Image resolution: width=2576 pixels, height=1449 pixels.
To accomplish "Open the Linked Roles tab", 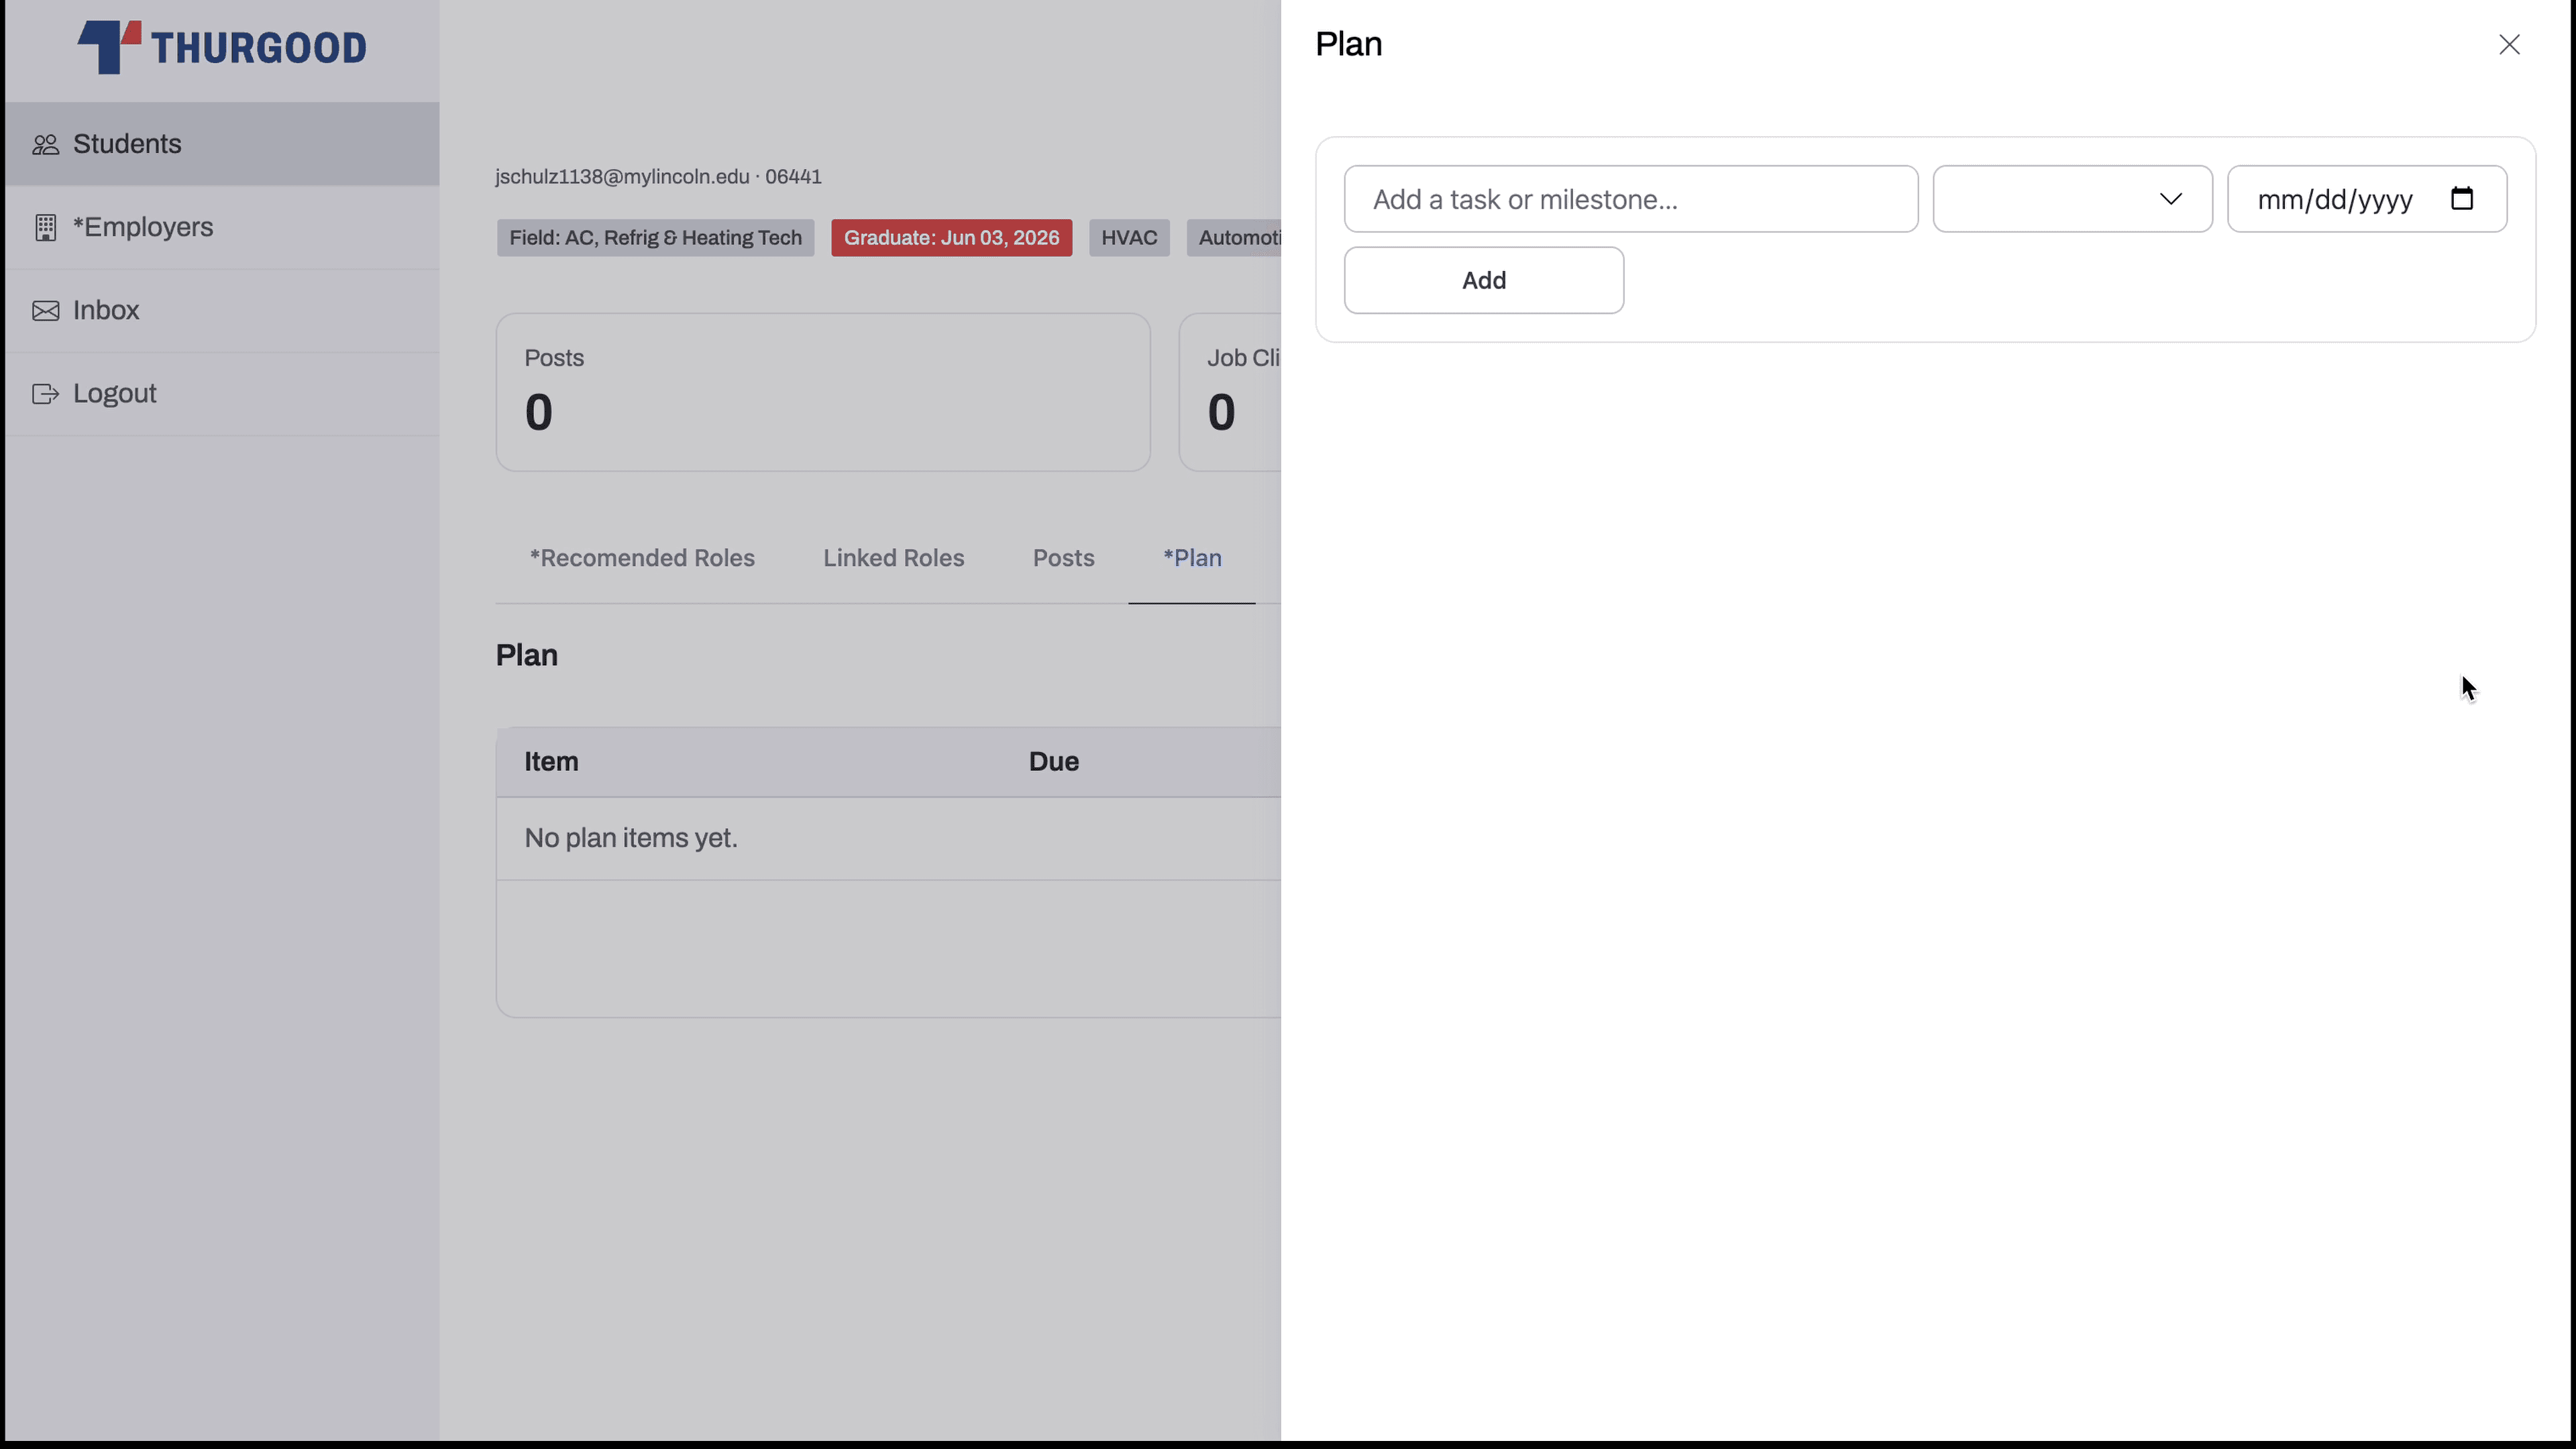I will point(893,558).
